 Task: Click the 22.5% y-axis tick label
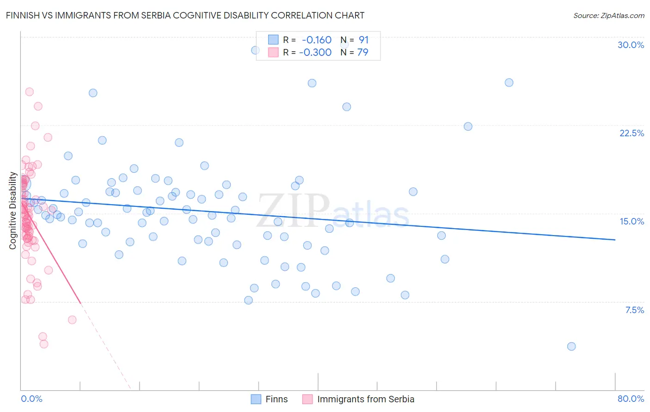coord(632,133)
